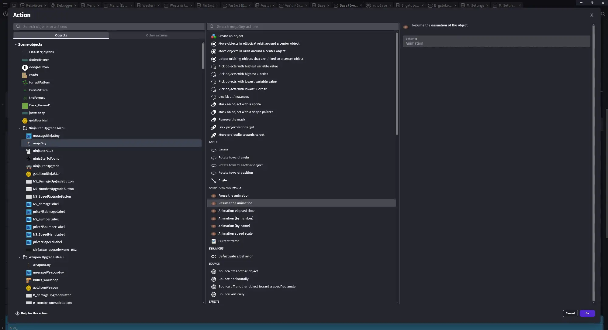Click the goldIconMain coin icon
Viewport: 608px width, 330px height.
click(25, 121)
